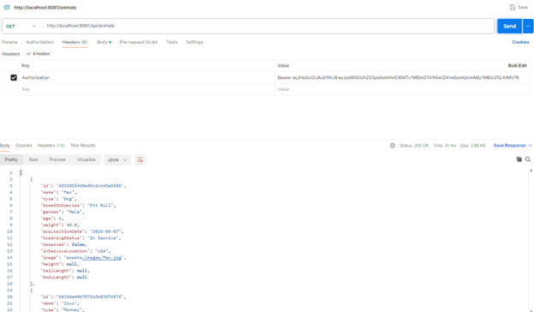Open the JSON format dropdown
The width and height of the screenshot is (534, 312).
click(x=117, y=160)
